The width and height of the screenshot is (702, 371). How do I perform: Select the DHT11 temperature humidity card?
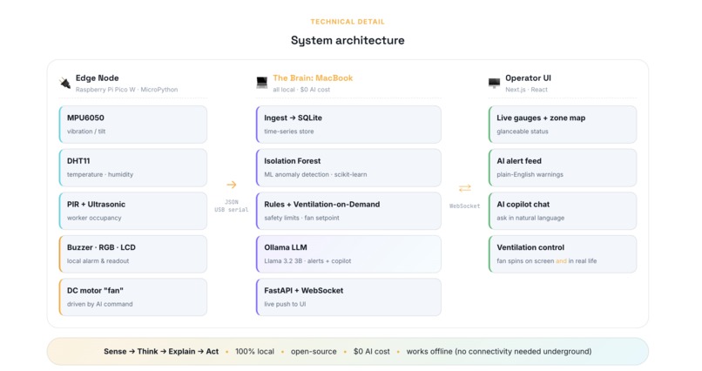coord(133,167)
